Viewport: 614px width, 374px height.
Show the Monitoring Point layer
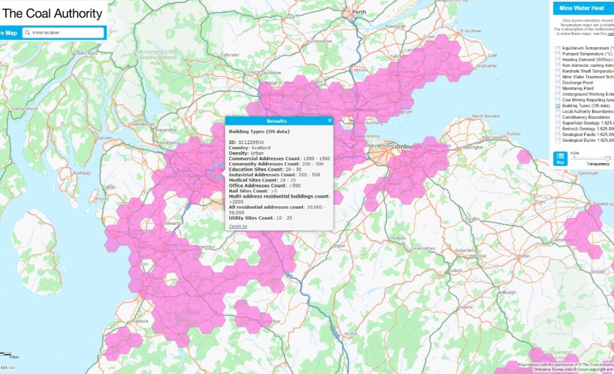tap(558, 89)
